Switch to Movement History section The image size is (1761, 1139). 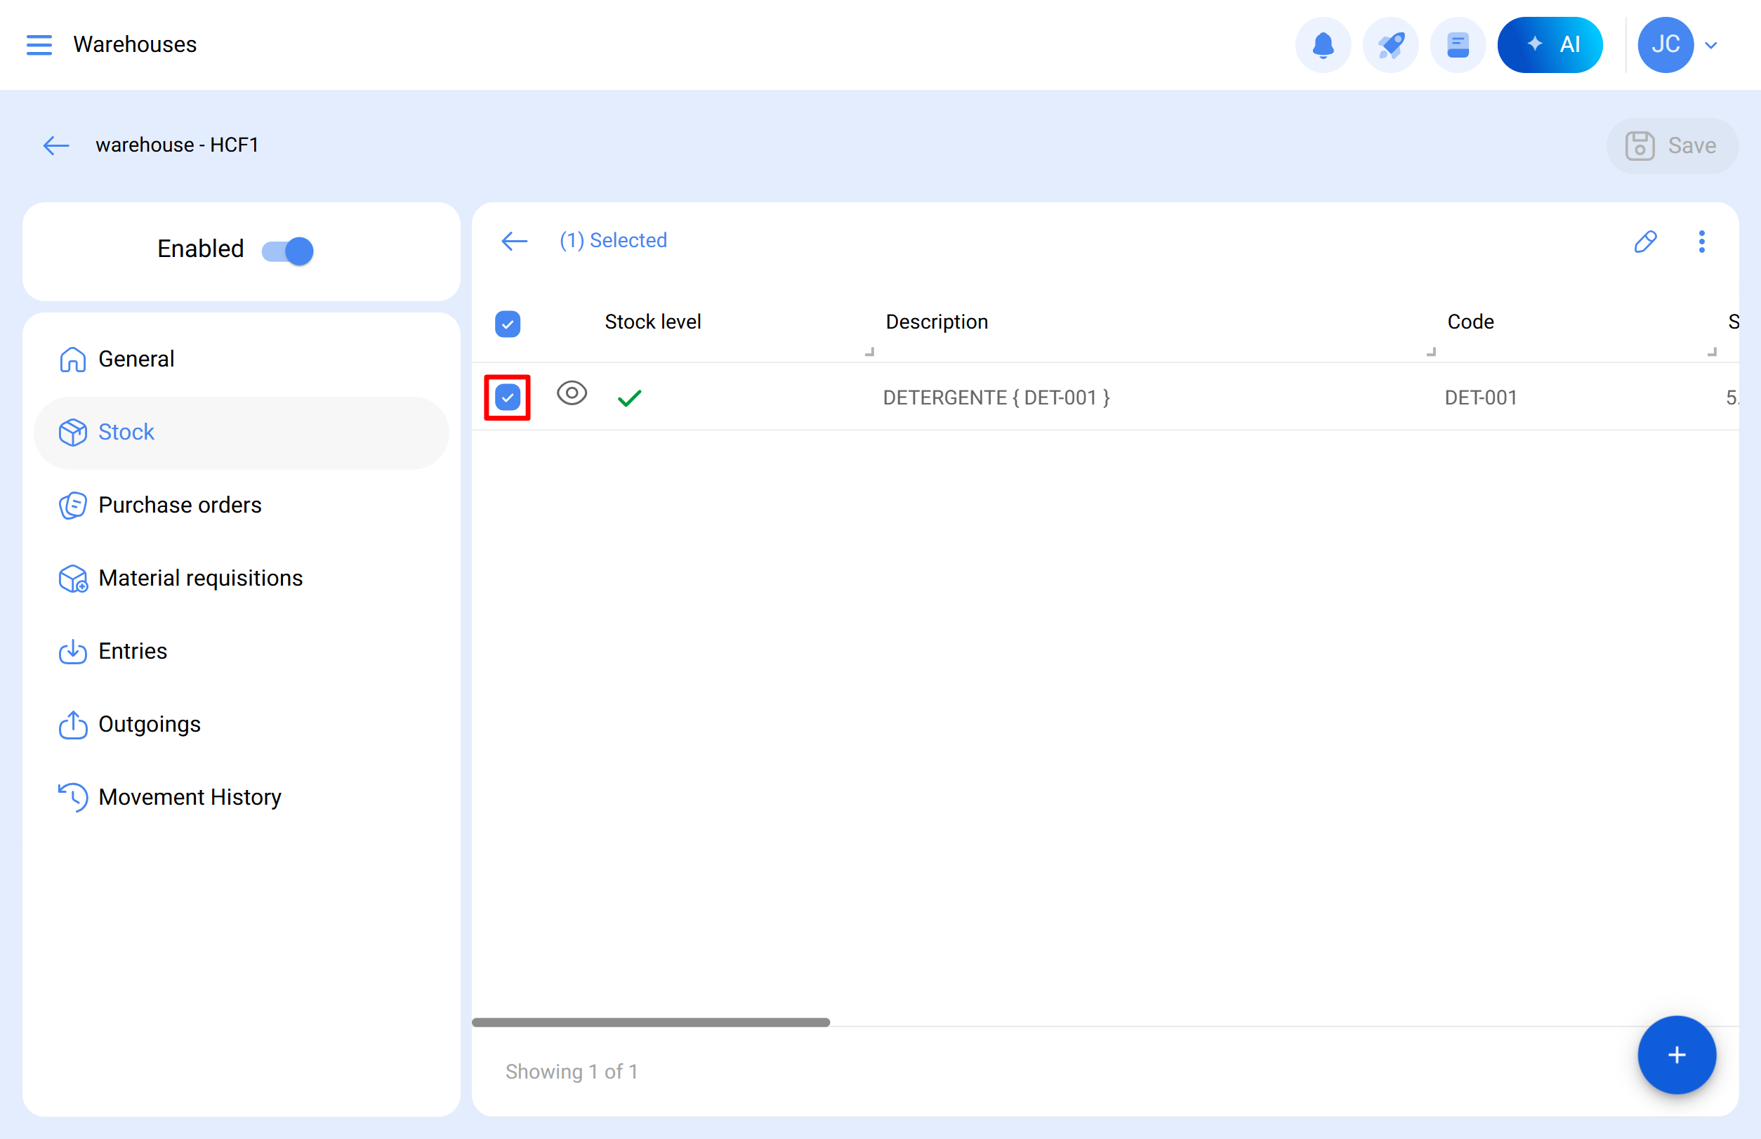190,796
